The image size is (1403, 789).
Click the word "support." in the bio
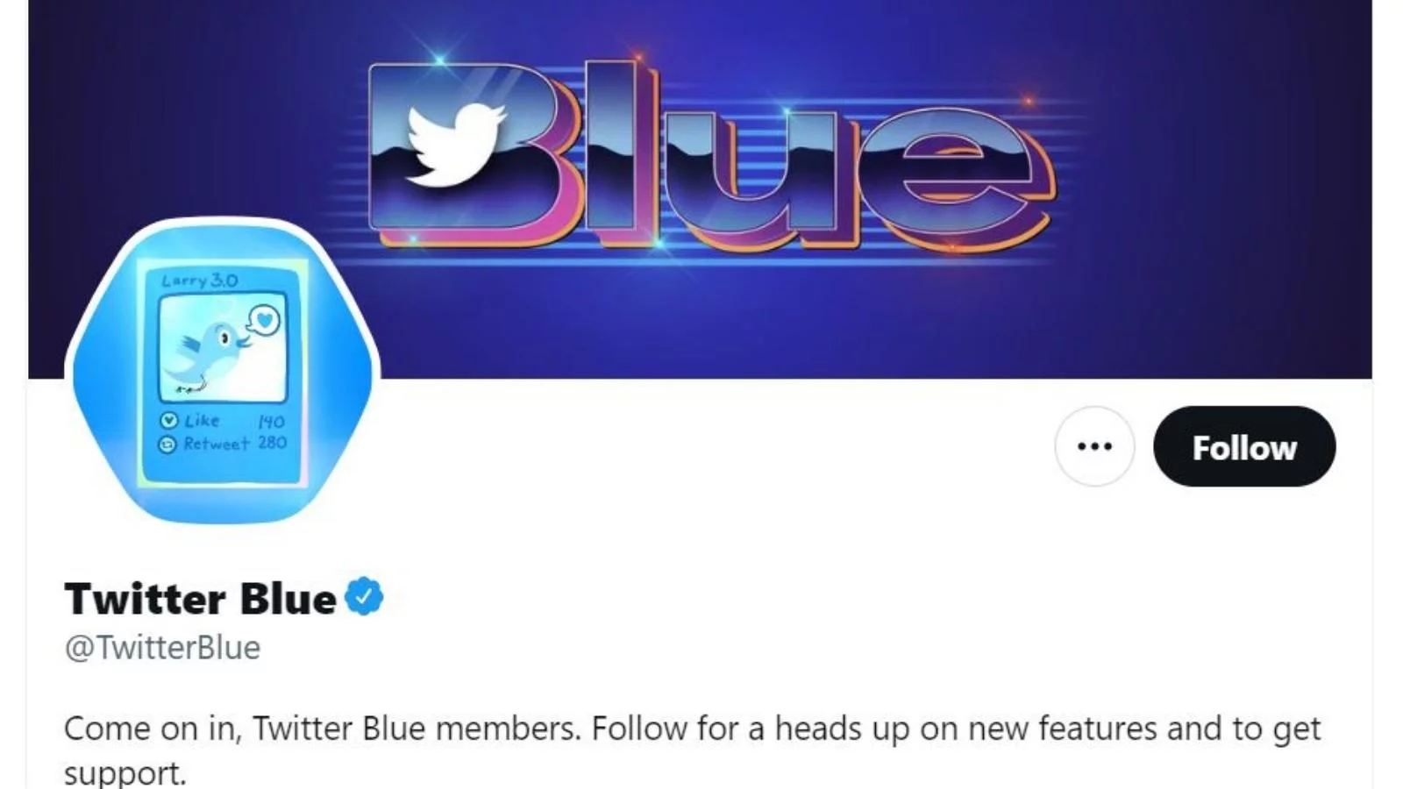tap(125, 774)
